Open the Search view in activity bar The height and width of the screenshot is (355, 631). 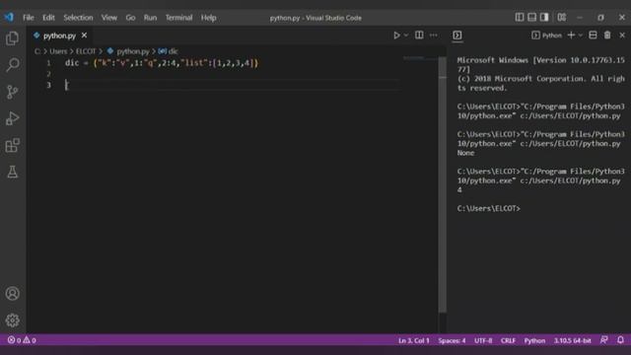click(x=13, y=65)
